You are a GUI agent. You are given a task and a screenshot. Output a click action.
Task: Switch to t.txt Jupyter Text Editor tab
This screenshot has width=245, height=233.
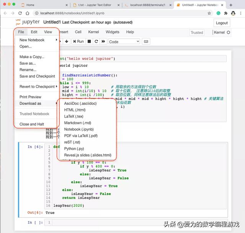(96, 5)
